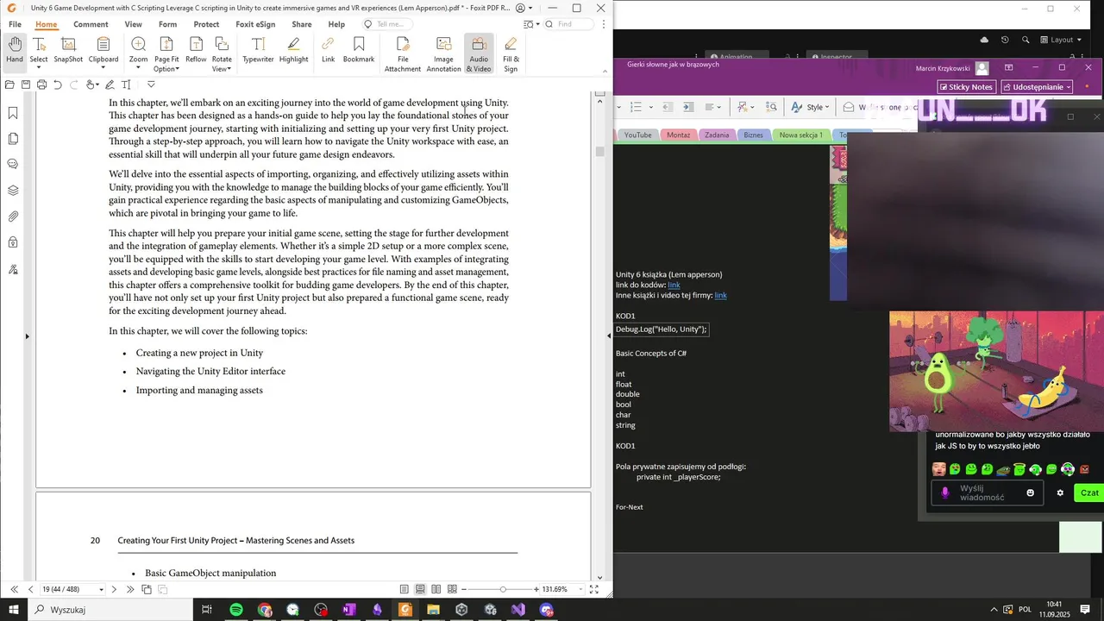Open 'link do kodów' hyperlink
Viewport: 1104px width, 621px height.
(674, 285)
